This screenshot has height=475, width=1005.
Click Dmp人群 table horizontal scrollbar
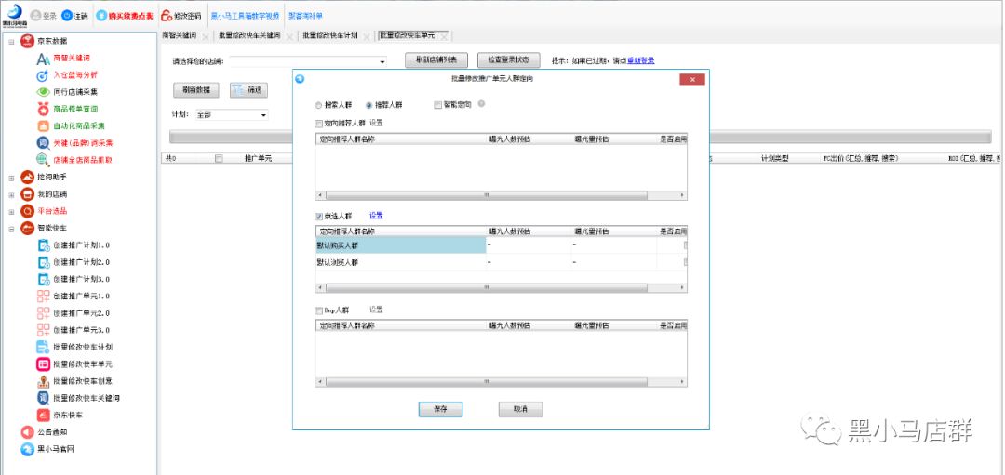501,382
